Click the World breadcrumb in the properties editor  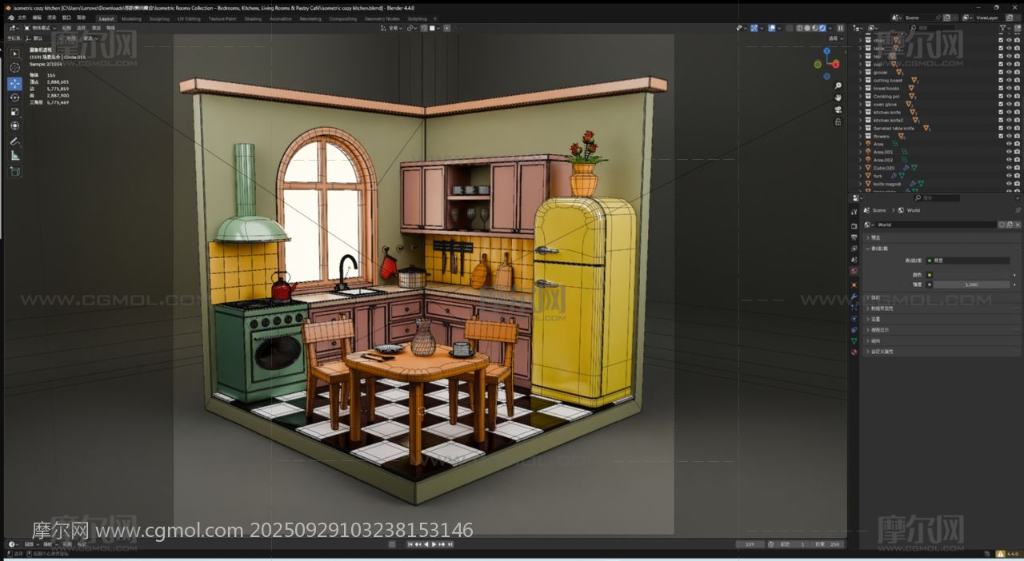913,210
